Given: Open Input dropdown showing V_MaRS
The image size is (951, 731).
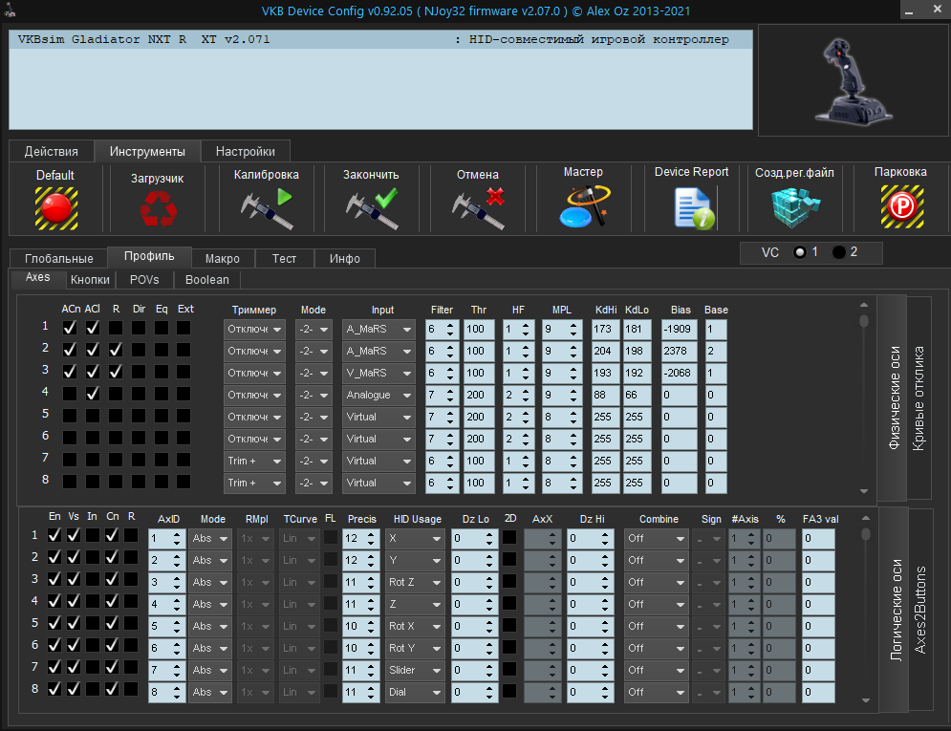Looking at the screenshot, I should point(378,373).
